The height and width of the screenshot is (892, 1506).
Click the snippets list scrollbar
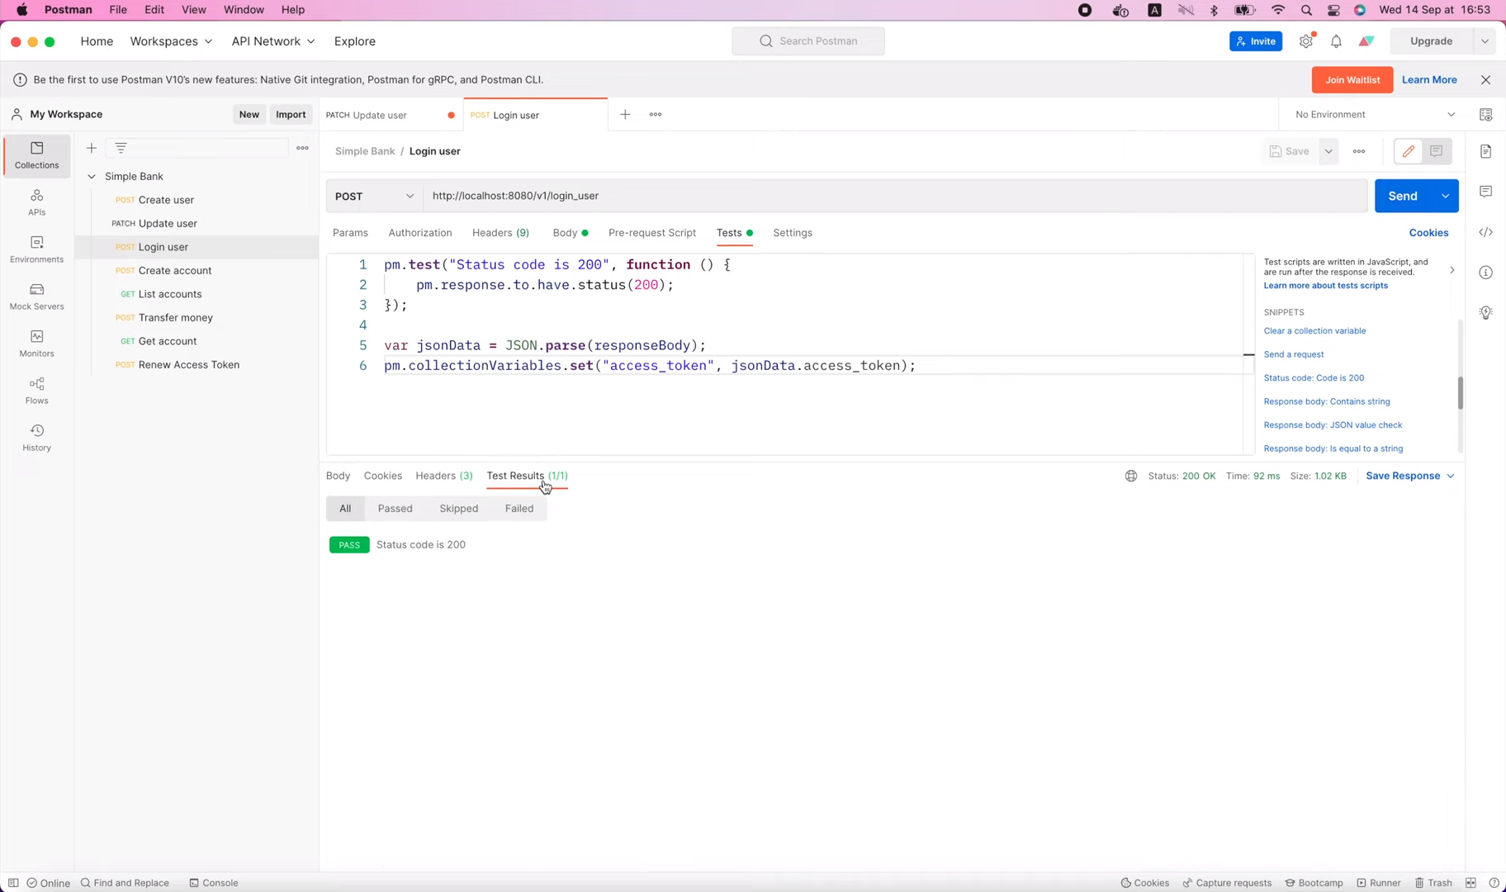[1460, 393]
